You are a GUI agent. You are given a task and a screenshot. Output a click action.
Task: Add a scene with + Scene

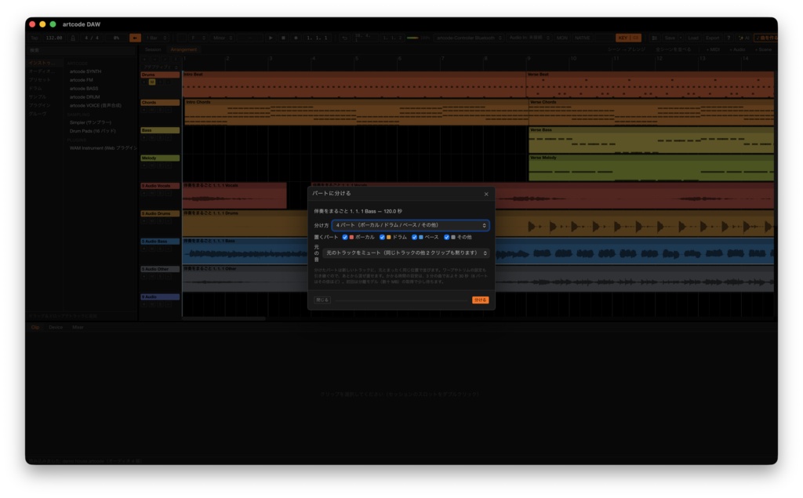(763, 49)
